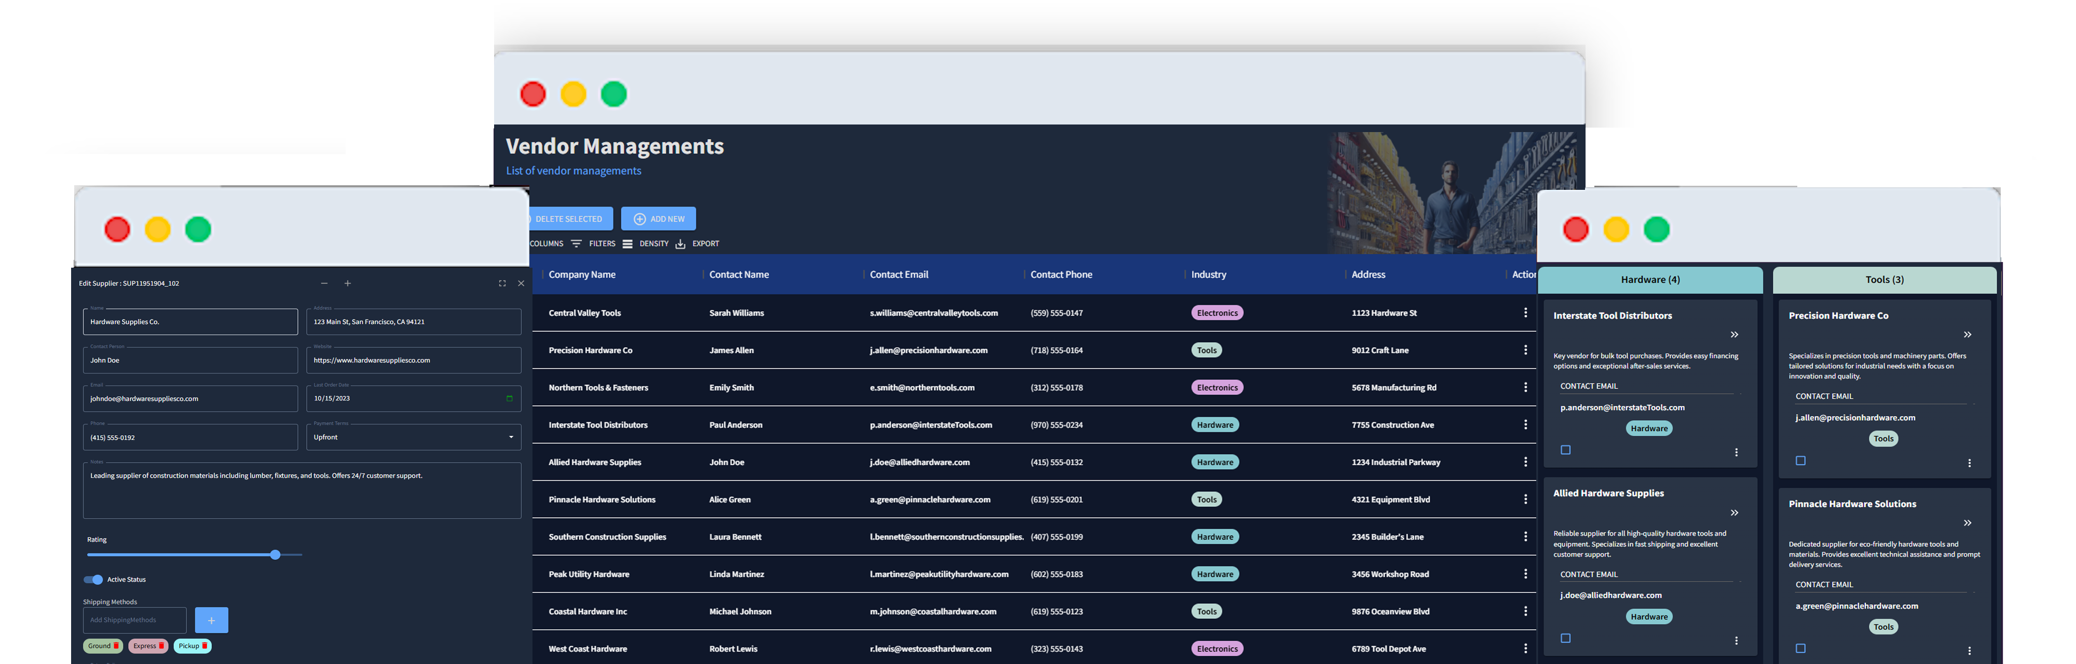
Task: Remove the Ground shipping method chip
Action: coord(116,645)
